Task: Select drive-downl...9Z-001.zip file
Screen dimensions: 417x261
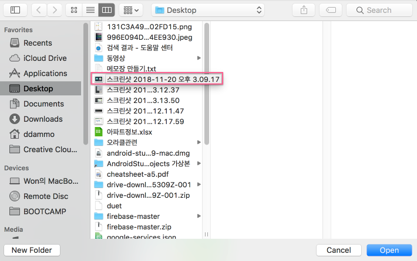Action: click(x=146, y=195)
